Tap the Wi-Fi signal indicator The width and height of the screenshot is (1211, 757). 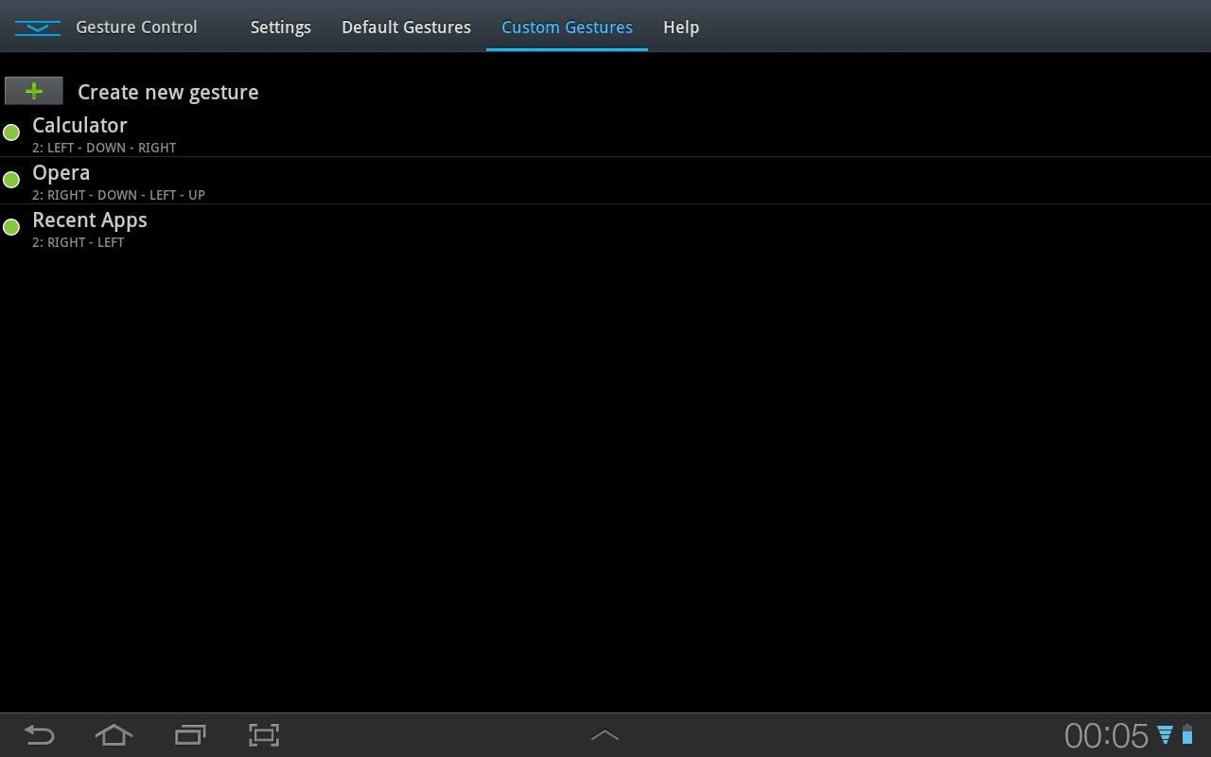(x=1166, y=734)
